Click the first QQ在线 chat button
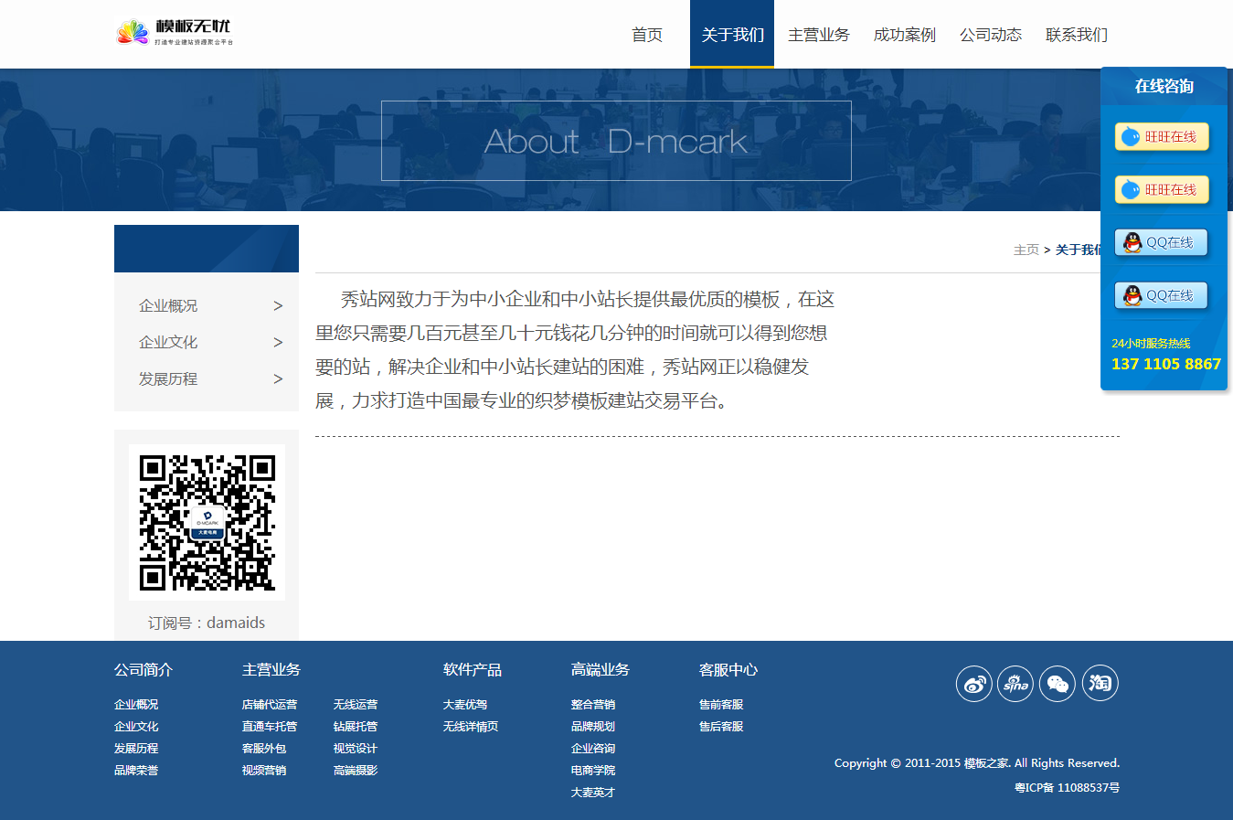Screen dimensions: 1233x820 pyautogui.click(x=1162, y=243)
